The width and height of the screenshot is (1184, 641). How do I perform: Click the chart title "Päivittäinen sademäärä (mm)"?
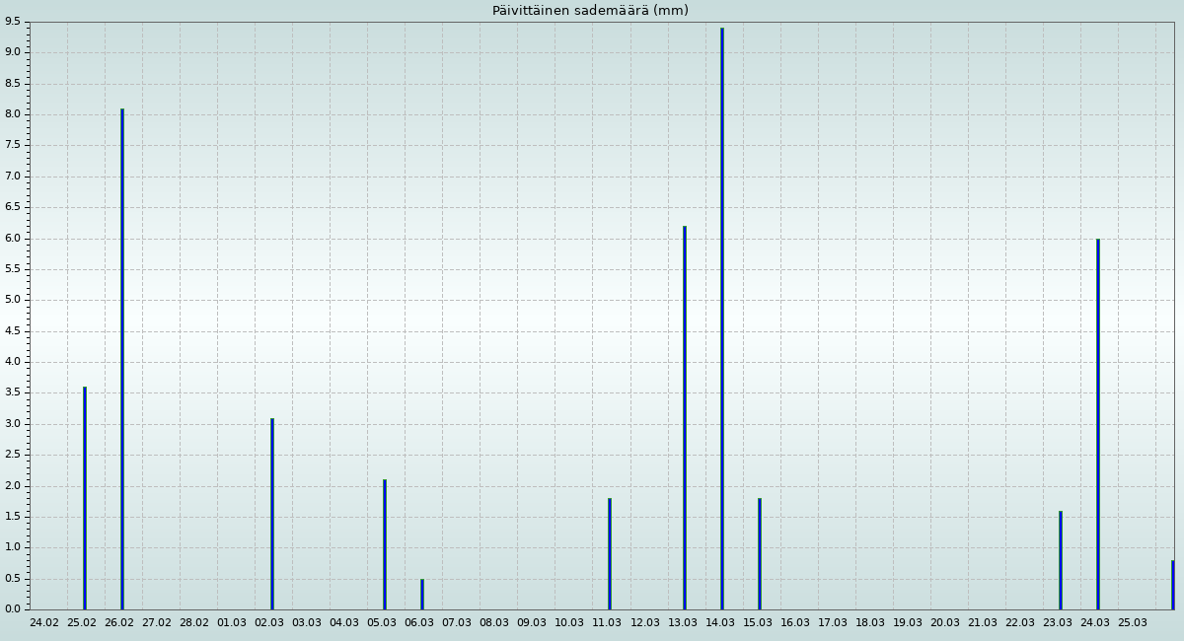590,11
